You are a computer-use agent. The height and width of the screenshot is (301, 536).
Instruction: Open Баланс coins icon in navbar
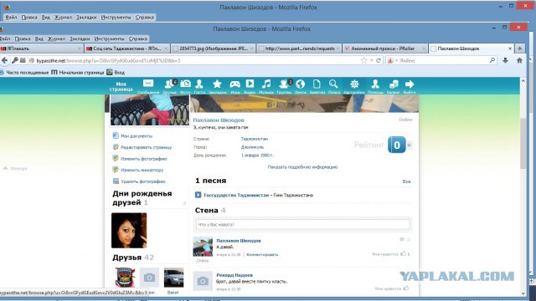(394, 84)
